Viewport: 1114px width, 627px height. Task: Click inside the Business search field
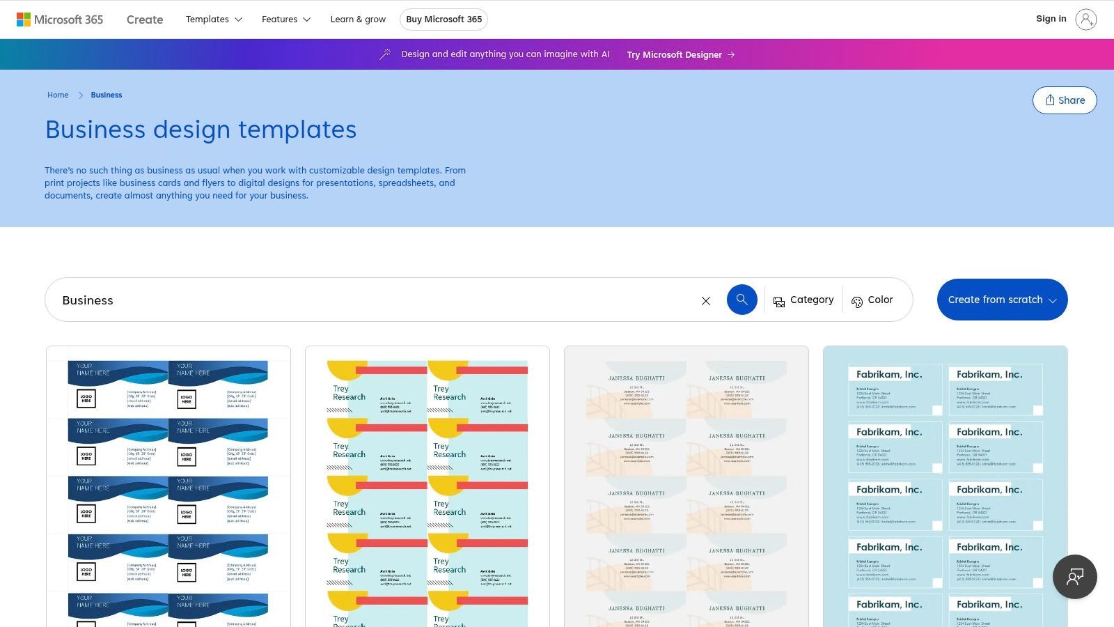278,300
